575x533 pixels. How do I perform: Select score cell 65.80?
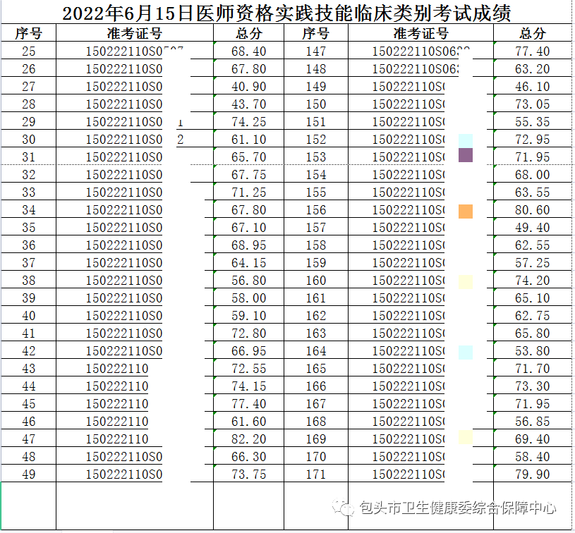533,333
